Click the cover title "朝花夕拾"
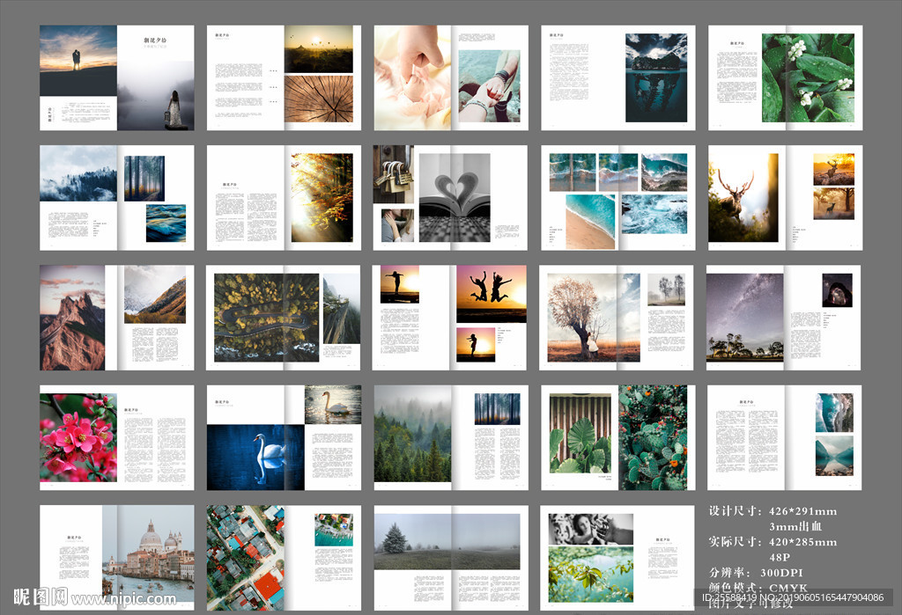 (x=155, y=40)
